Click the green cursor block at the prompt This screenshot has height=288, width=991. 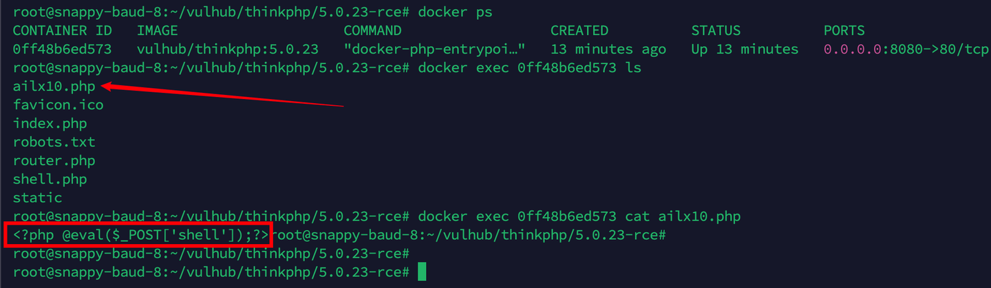[x=422, y=272]
